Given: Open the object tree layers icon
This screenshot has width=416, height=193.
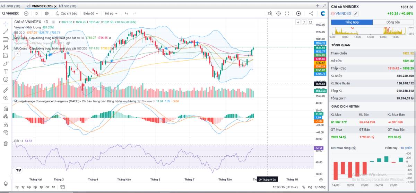Looking at the screenshot, I should (x=6, y=183).
